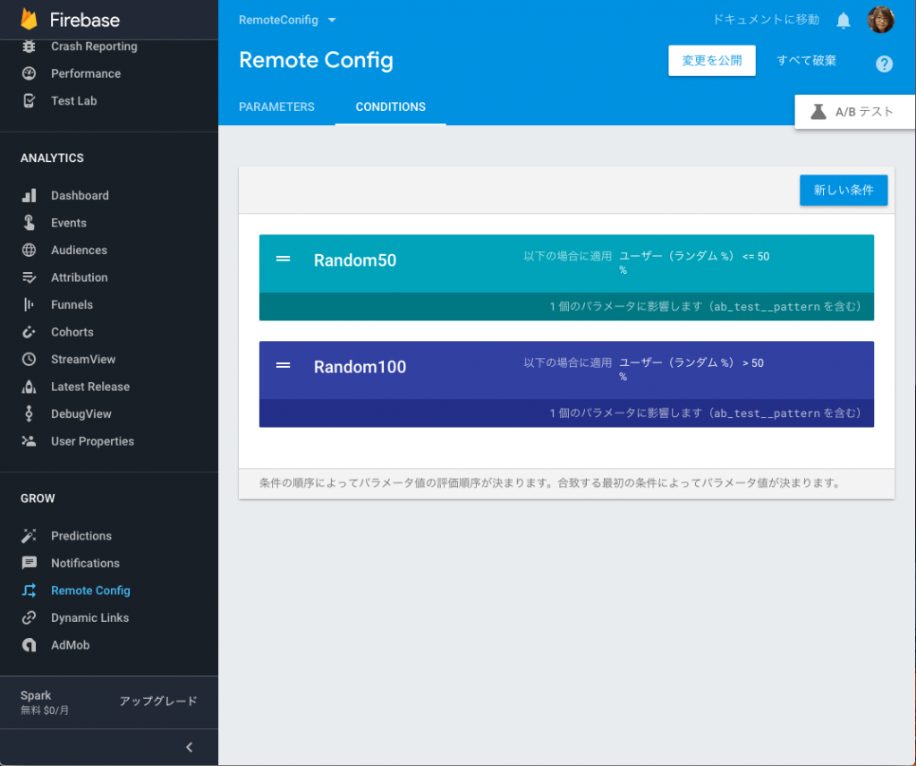
Task: Open Notifications under Grow
Action: (85, 563)
